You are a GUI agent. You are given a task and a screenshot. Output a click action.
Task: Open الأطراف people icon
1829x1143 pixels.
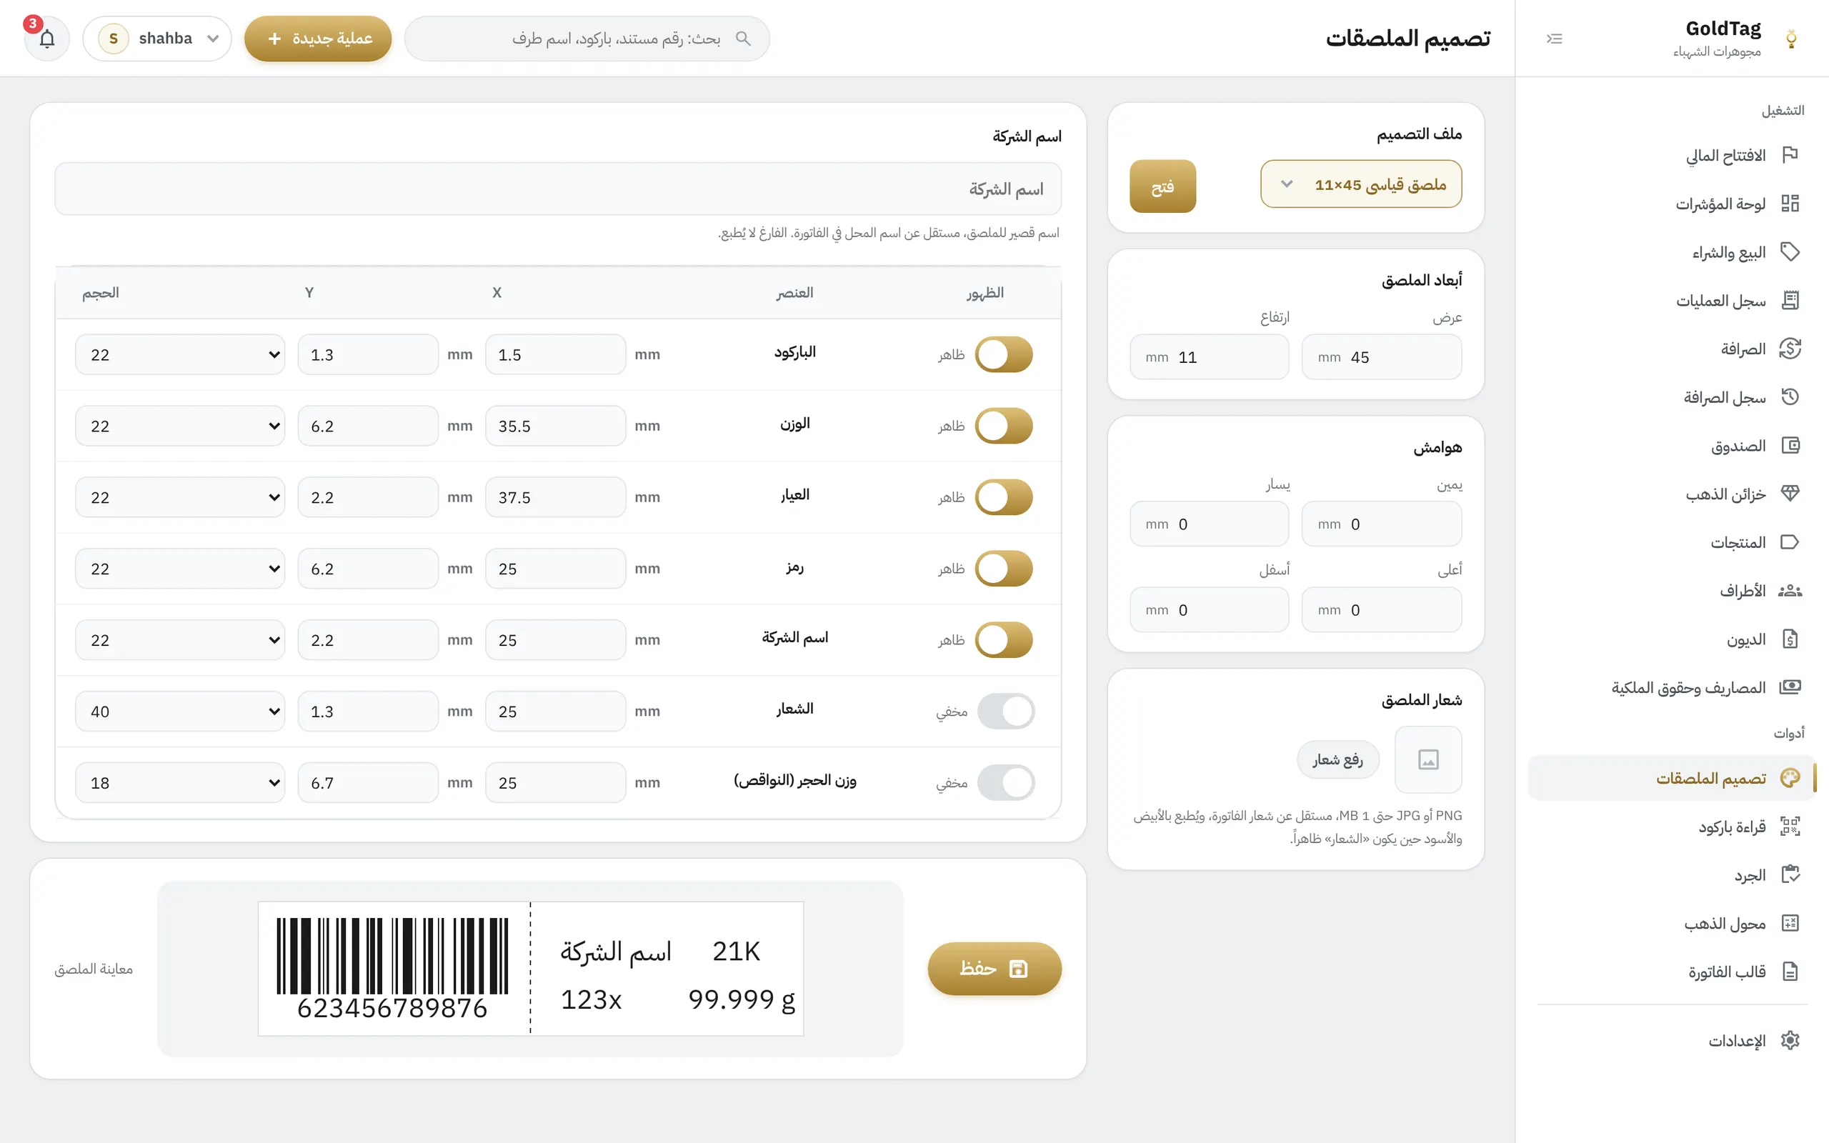(1789, 590)
